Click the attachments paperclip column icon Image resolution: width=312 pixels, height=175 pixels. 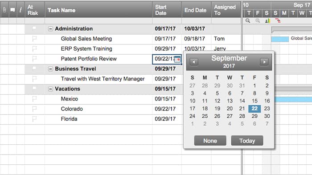pyautogui.click(x=4, y=10)
